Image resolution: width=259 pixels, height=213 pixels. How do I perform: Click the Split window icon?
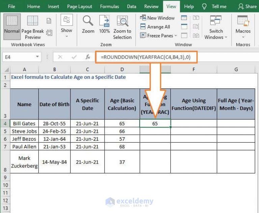[x=184, y=18]
